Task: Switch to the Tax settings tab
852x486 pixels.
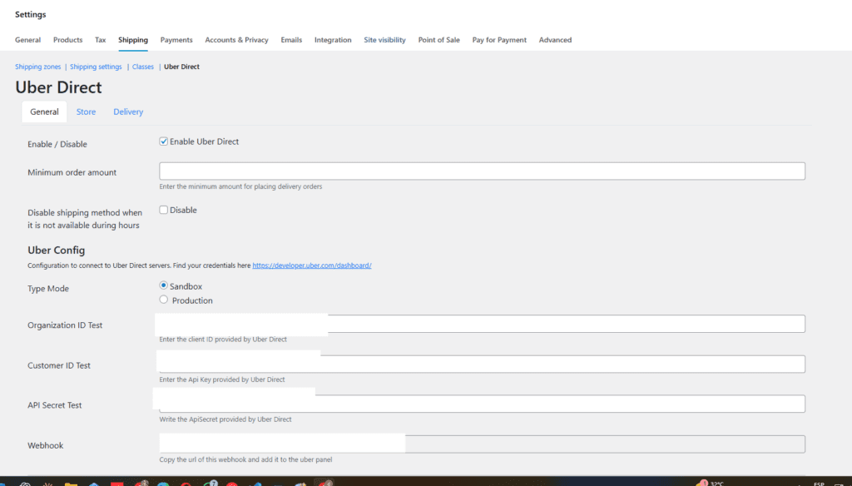Action: point(101,40)
